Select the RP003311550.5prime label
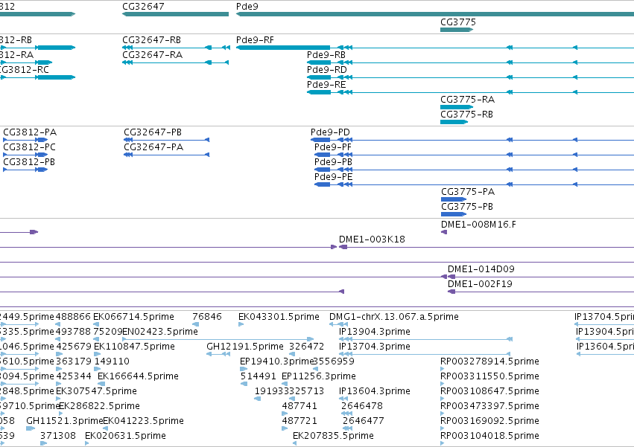Viewport: 634px width, 447px height. tap(489, 376)
